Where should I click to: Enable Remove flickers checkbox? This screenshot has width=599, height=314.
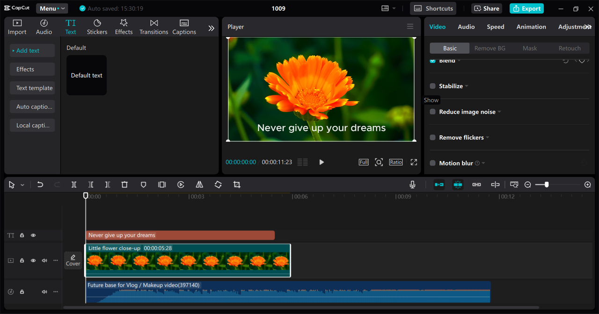pos(432,137)
